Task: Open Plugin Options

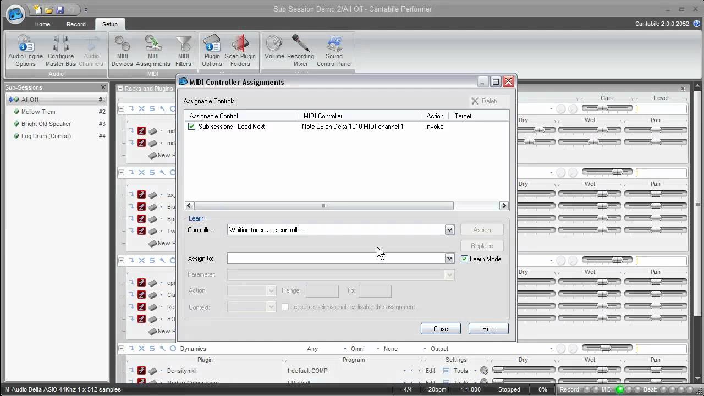Action: click(x=212, y=51)
